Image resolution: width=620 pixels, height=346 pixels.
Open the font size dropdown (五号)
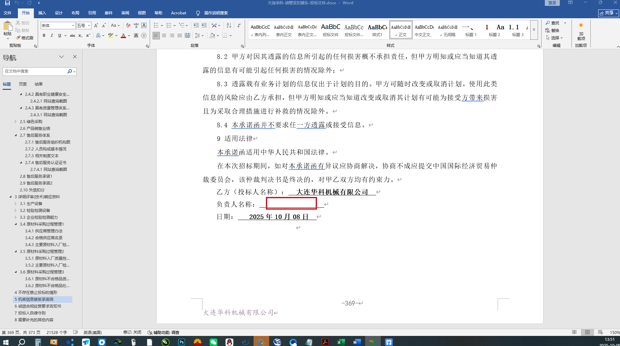pyautogui.click(x=89, y=25)
